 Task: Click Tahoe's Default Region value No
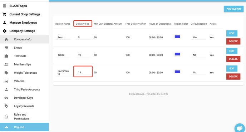[x=198, y=55]
